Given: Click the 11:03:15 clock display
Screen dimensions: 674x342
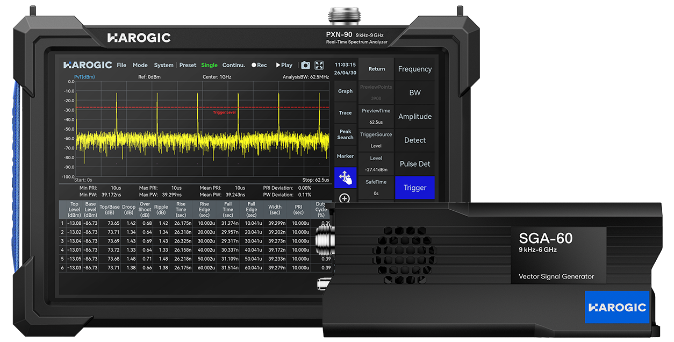Looking at the screenshot, I should pyautogui.click(x=345, y=65).
